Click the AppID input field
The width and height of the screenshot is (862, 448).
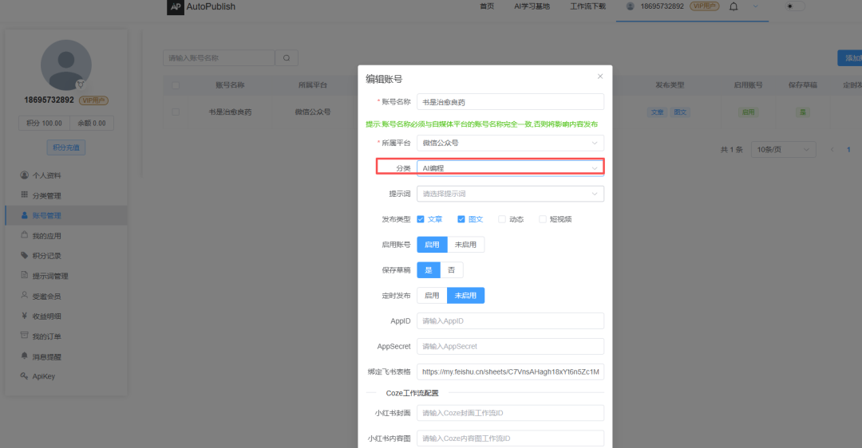(510, 320)
